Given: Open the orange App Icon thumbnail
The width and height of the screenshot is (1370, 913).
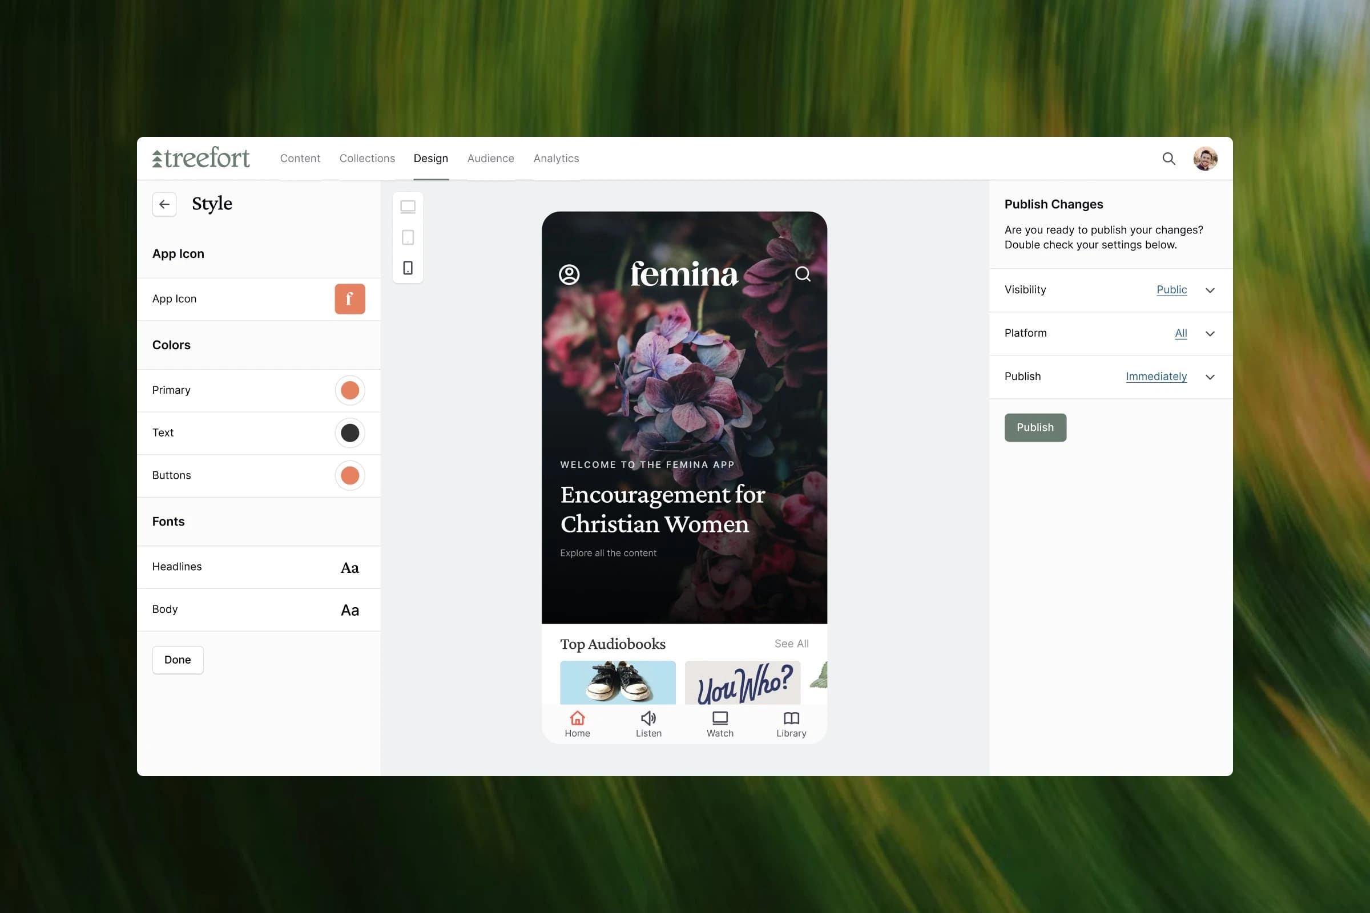Looking at the screenshot, I should coord(349,298).
